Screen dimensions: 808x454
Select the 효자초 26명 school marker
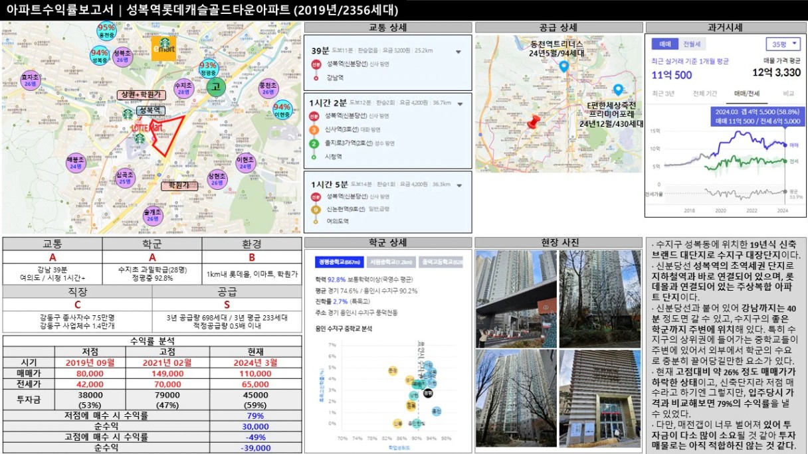[31, 80]
